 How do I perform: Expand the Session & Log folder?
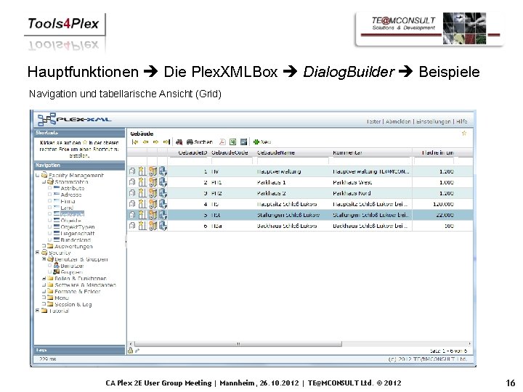pyautogui.click(x=44, y=304)
